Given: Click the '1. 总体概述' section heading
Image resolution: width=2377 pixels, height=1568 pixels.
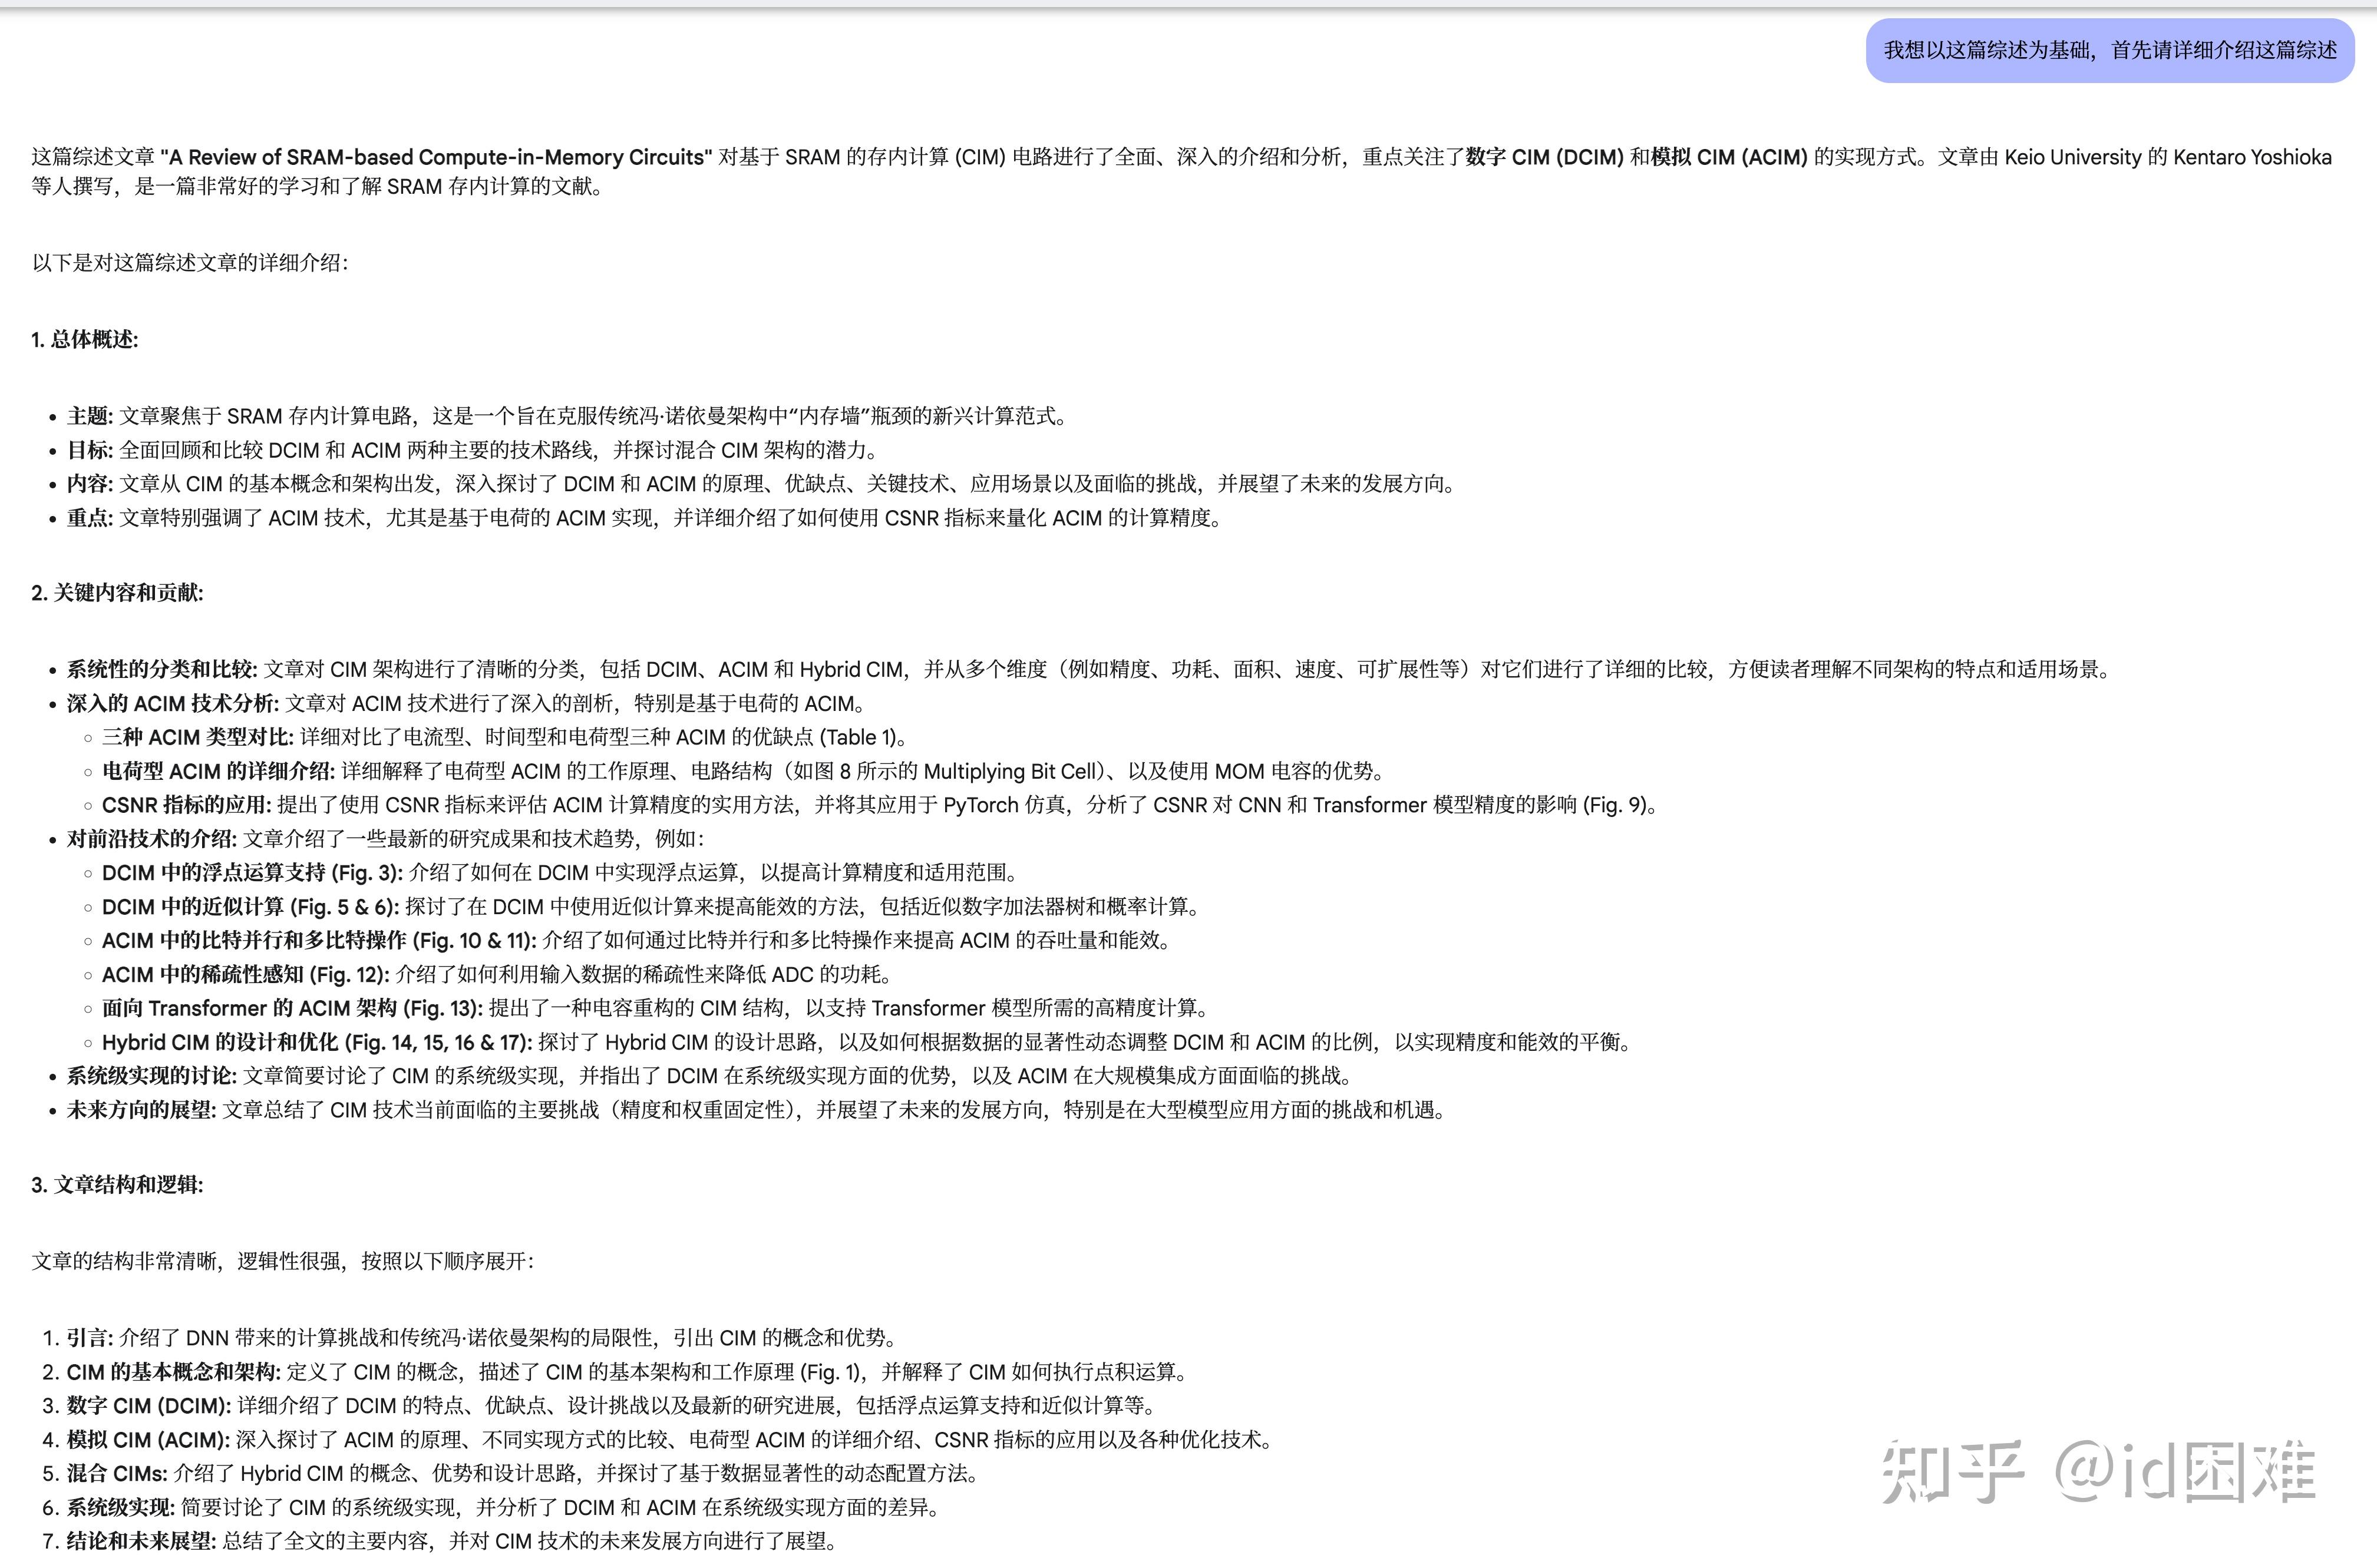Looking at the screenshot, I should pos(85,340).
